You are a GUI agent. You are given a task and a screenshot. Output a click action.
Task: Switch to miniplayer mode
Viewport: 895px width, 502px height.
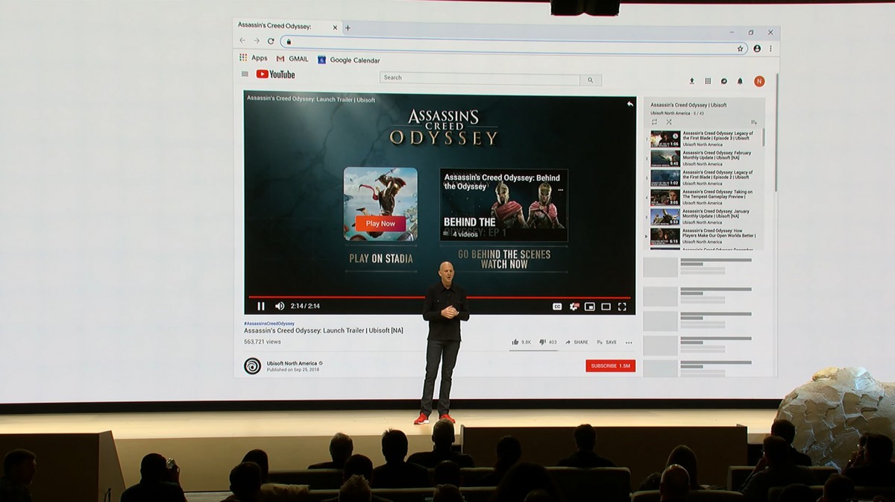590,307
